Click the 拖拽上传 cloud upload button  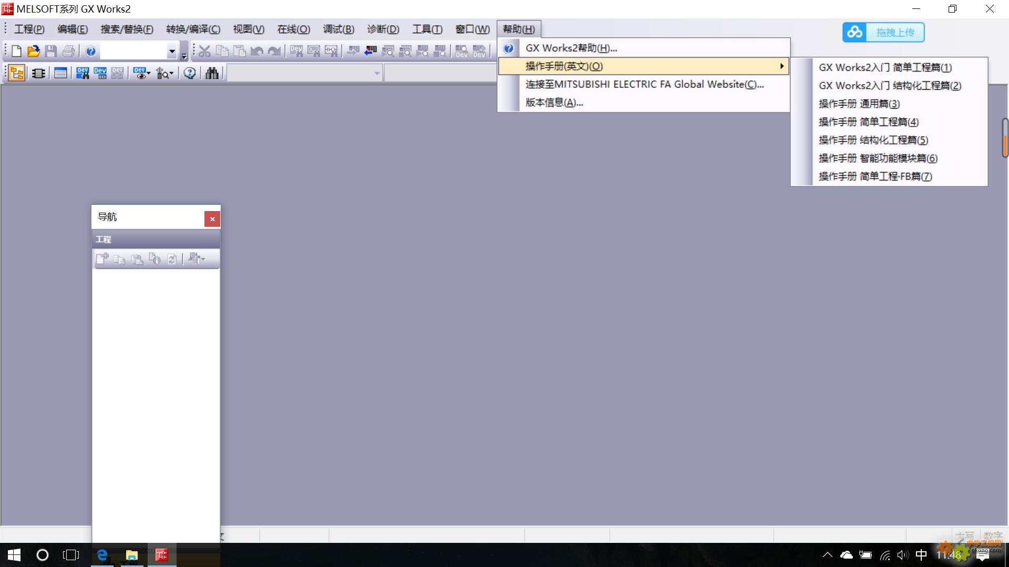click(x=883, y=33)
